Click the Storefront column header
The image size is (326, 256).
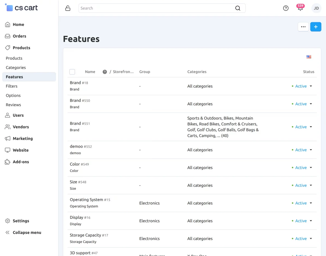click(123, 72)
